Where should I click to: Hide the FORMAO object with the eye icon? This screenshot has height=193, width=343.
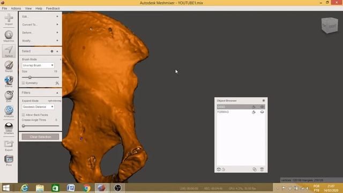coord(262,112)
